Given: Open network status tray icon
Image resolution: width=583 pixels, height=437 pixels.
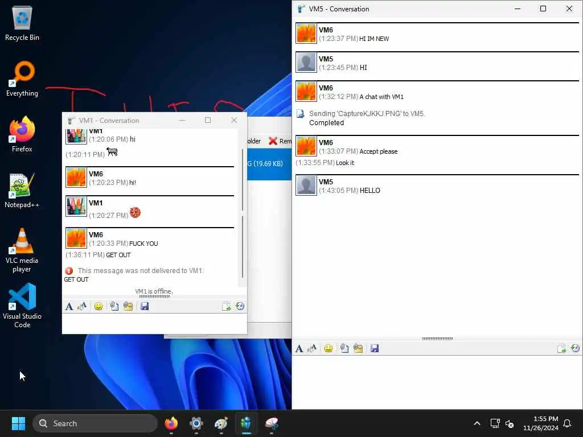Looking at the screenshot, I should click(x=495, y=423).
